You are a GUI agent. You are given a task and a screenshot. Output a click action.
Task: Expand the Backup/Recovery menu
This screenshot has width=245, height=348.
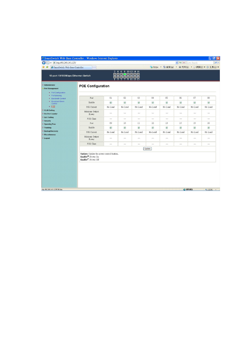pyautogui.click(x=51, y=131)
